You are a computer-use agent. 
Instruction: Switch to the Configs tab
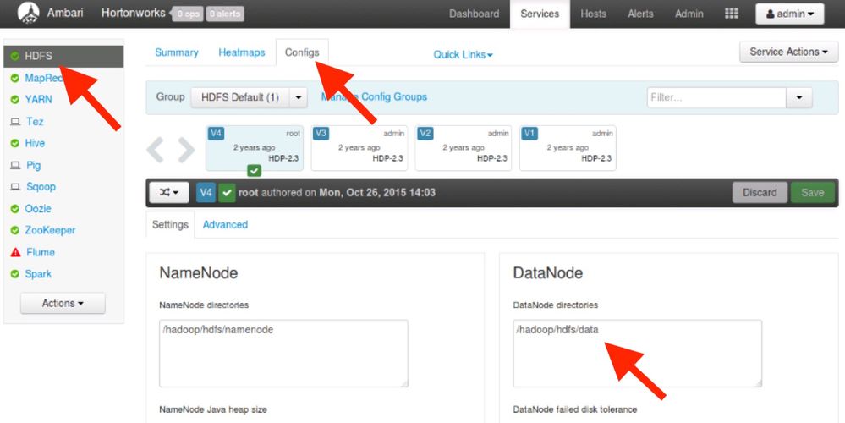[302, 52]
